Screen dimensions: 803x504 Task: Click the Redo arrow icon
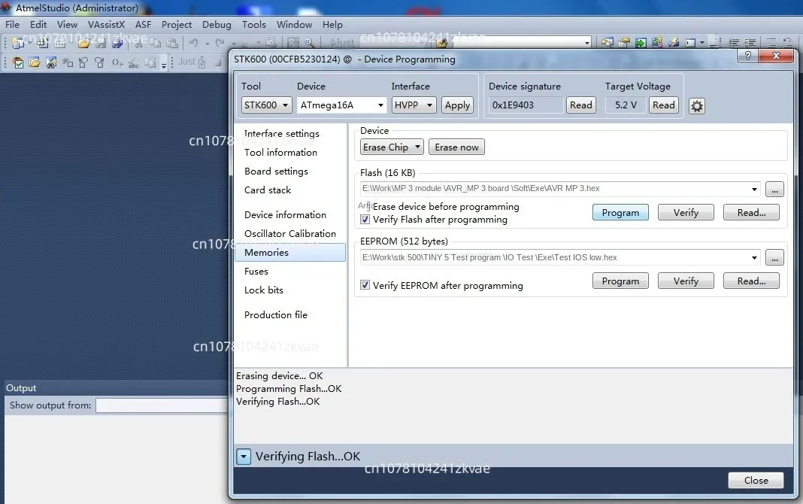pyautogui.click(x=220, y=43)
